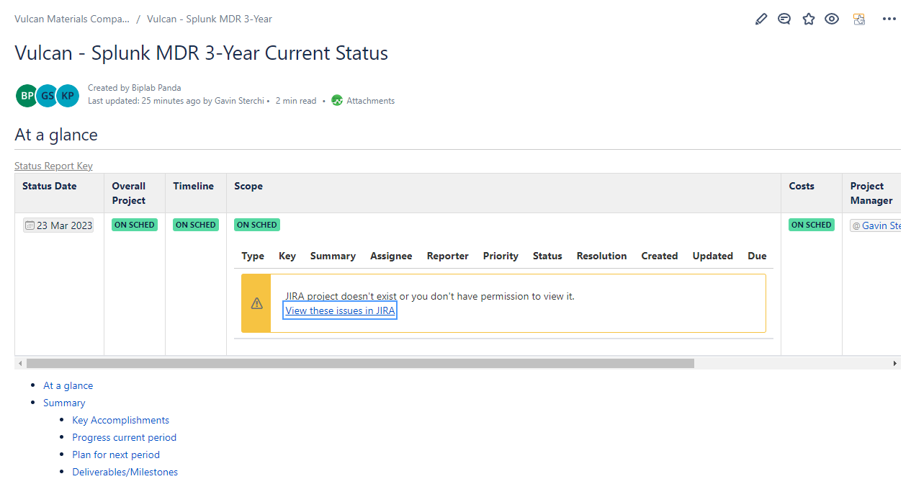
Task: Click the calendar icon in status date
Action: 30,225
